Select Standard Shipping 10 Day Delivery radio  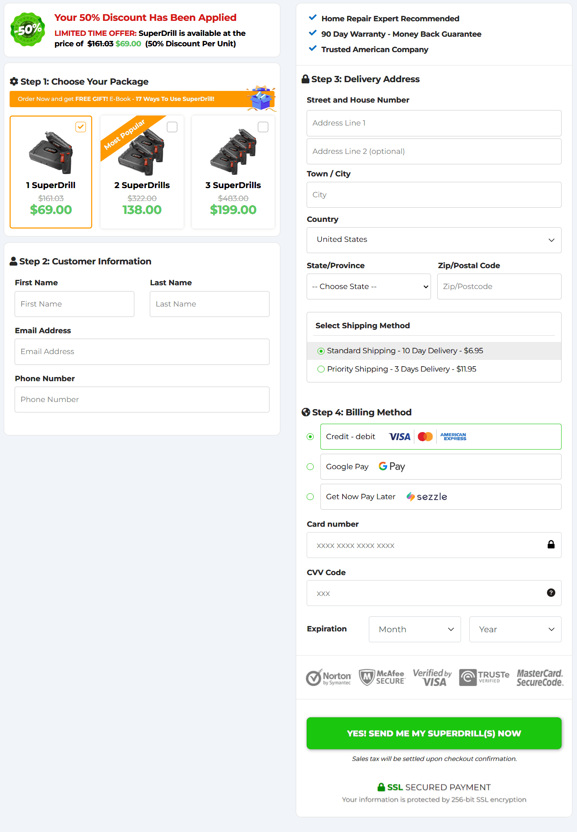tap(321, 351)
